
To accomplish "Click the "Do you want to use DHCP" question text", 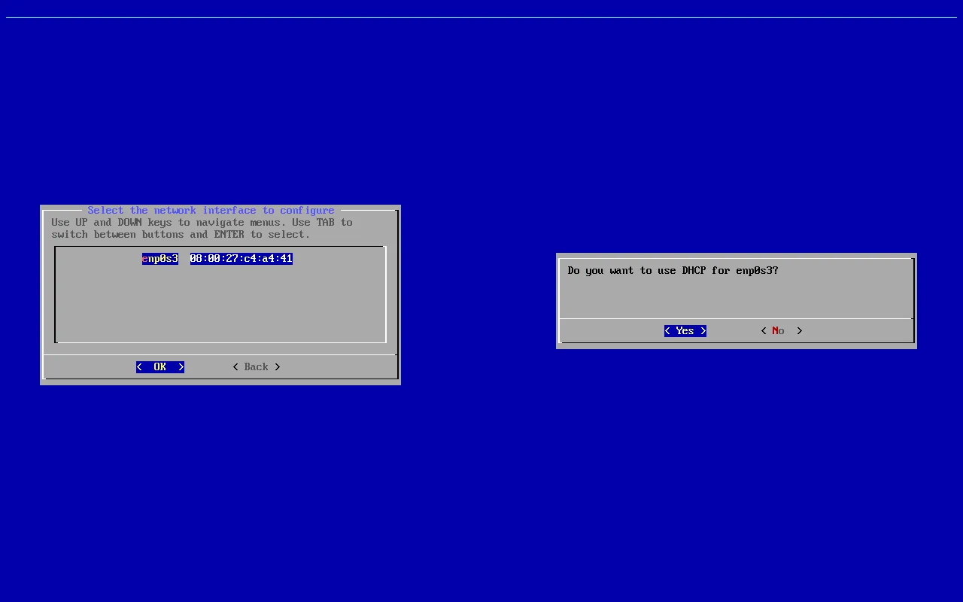I will pyautogui.click(x=673, y=271).
